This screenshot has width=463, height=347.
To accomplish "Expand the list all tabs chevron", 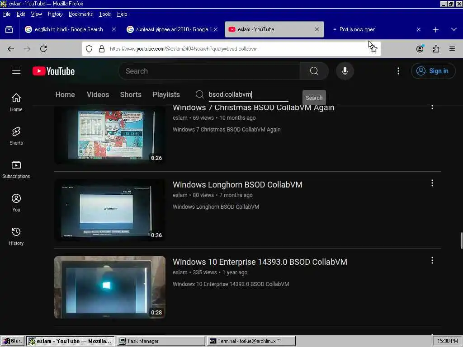I will coord(454,29).
